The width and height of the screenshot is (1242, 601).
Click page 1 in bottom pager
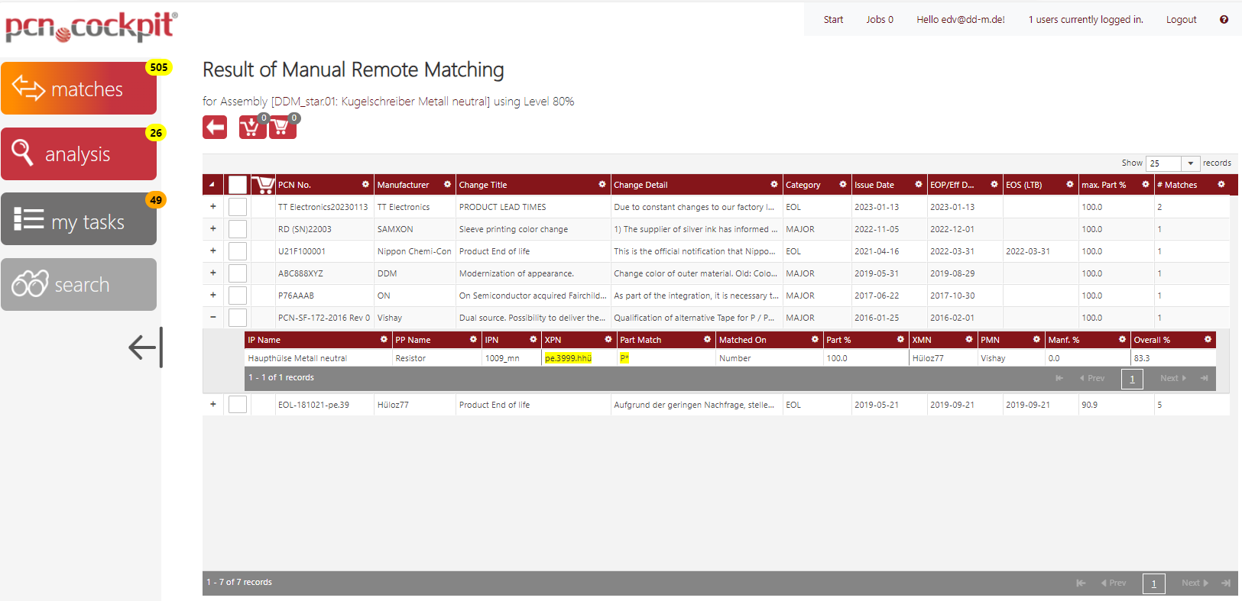(1154, 583)
